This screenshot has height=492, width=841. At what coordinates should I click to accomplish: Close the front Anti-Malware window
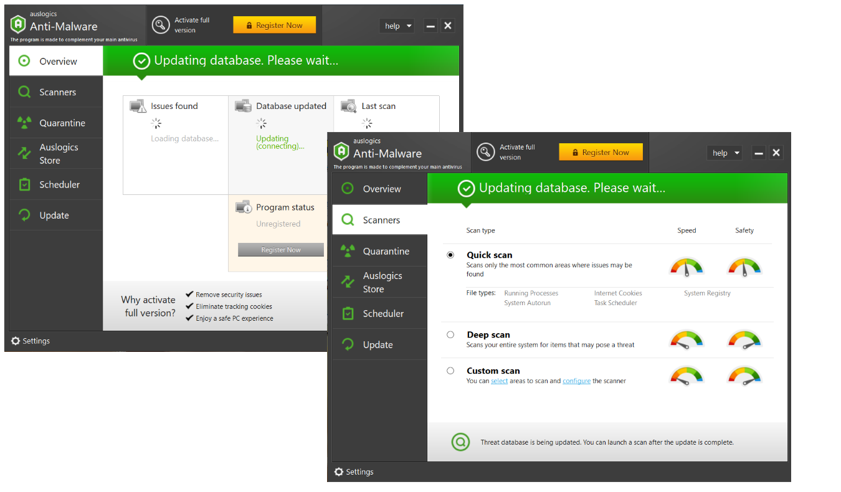coord(776,153)
